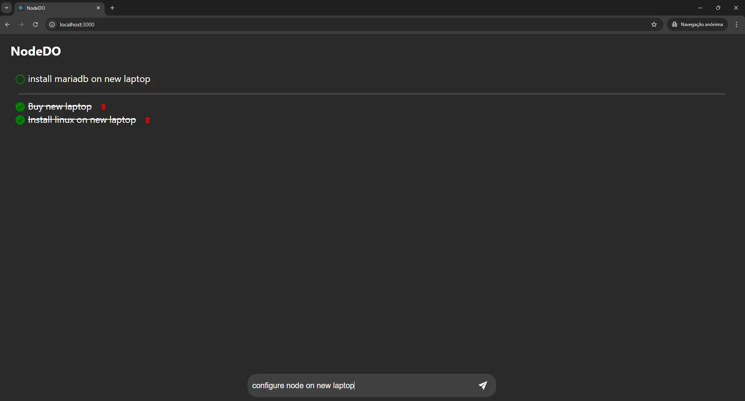Select the NodeDO browser tab
This screenshot has width=745, height=401.
59,8
